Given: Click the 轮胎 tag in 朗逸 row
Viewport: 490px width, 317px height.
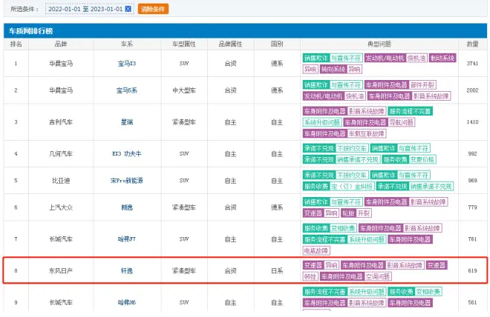Looking at the screenshot, I should point(348,213).
